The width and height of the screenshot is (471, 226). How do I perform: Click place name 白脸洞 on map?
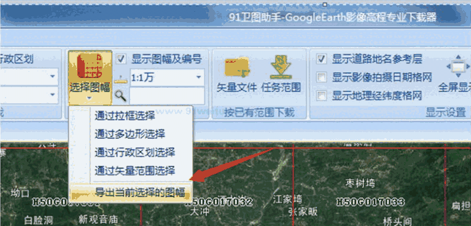[39, 220]
